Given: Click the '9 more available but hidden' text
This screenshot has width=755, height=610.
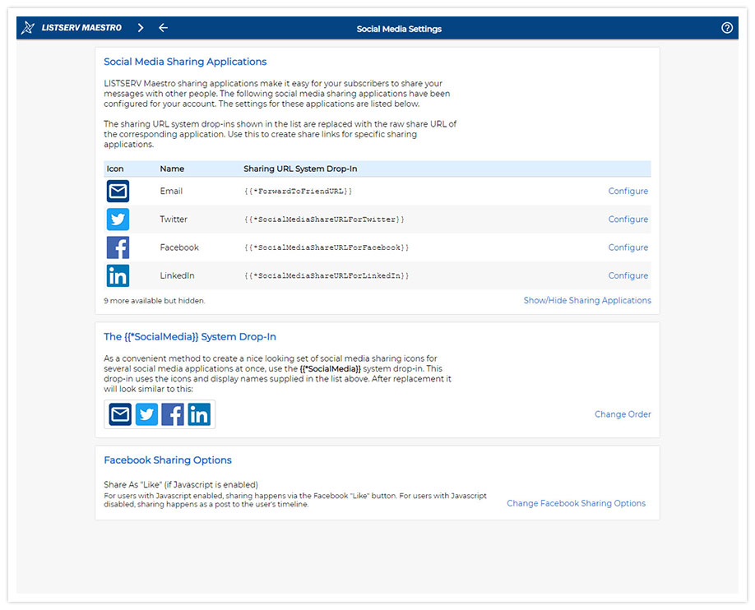Looking at the screenshot, I should 154,301.
